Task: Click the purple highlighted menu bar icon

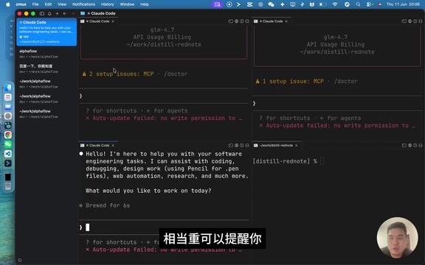Action: point(217,4)
